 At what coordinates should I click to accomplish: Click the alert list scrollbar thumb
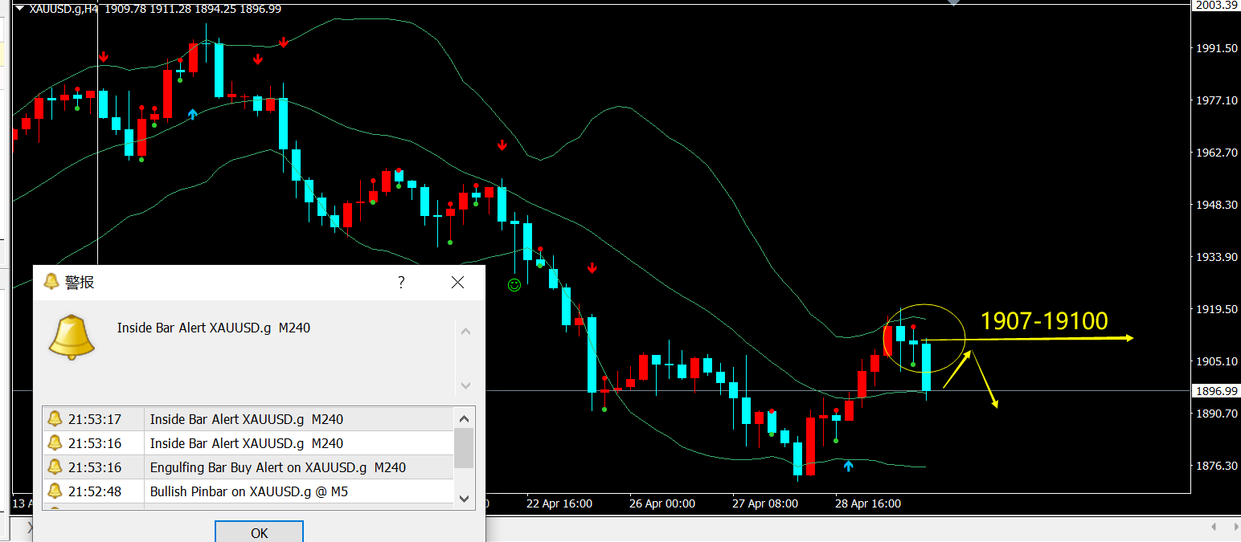pyautogui.click(x=464, y=448)
